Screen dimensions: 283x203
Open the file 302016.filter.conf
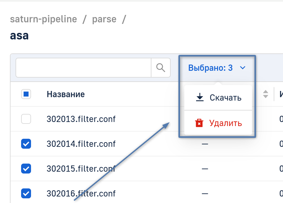81,193
